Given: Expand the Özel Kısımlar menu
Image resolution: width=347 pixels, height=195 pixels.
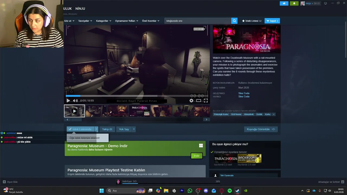Looking at the screenshot, I should click(x=151, y=21).
